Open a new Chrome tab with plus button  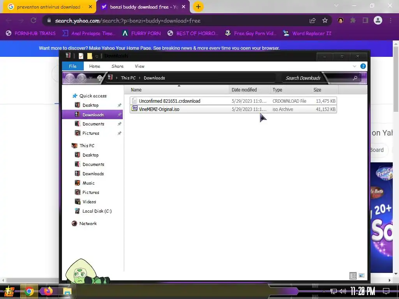(x=198, y=7)
